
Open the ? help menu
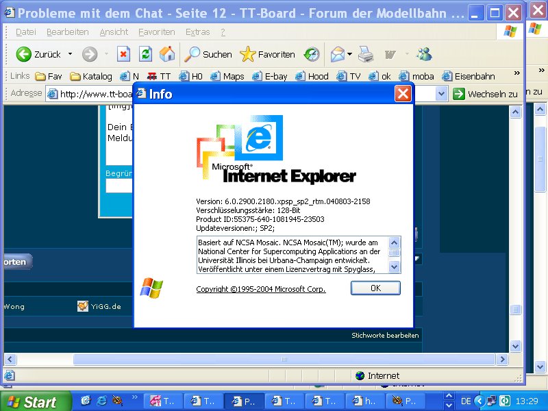coord(223,32)
